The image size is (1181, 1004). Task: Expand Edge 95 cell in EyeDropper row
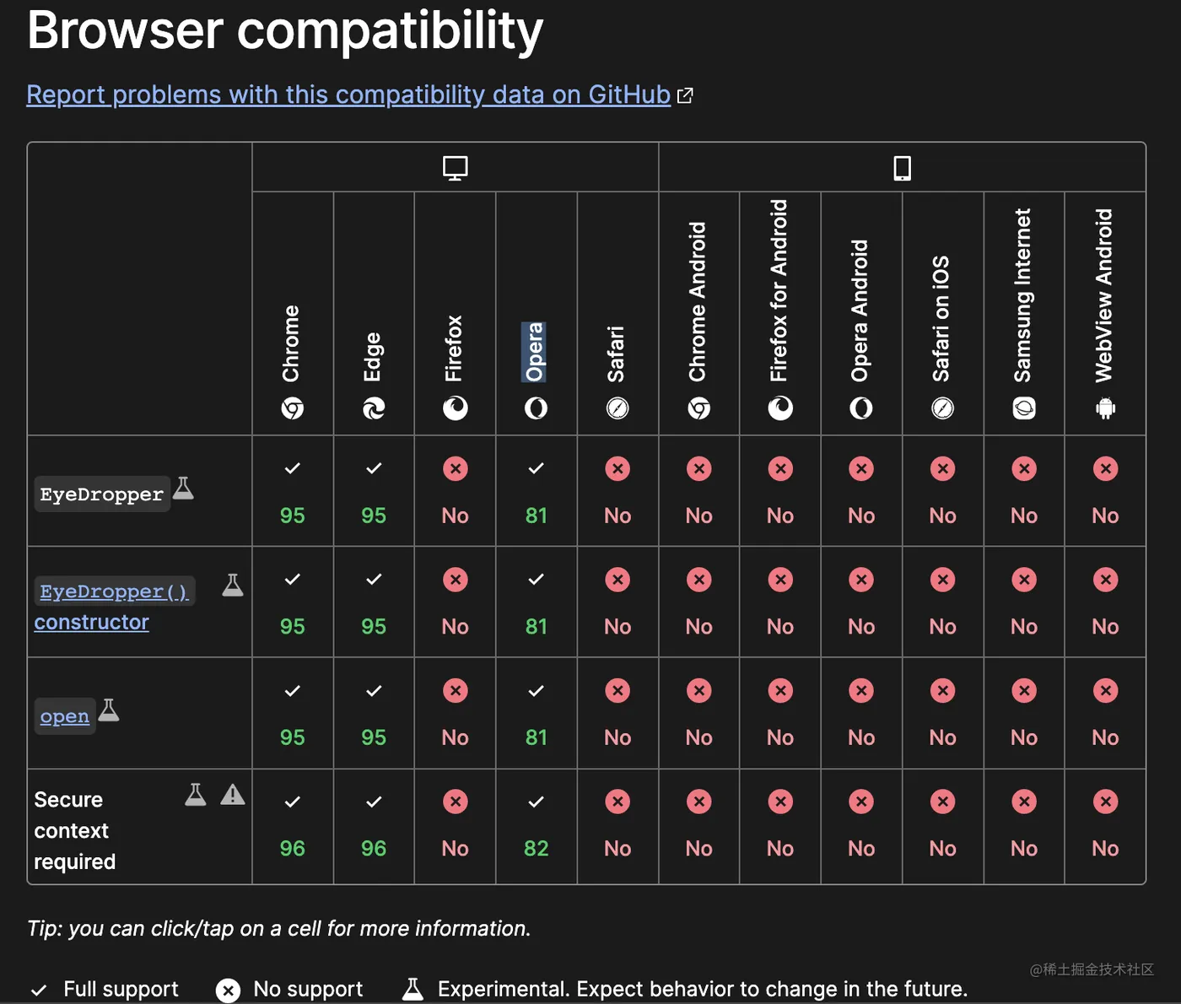[374, 491]
